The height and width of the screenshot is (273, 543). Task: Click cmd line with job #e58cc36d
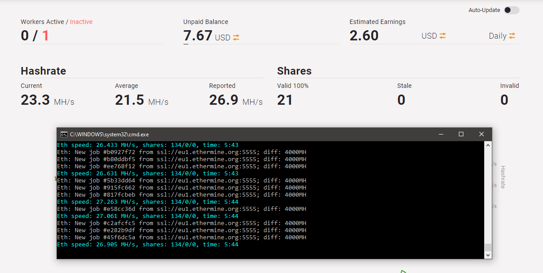[x=182, y=209]
